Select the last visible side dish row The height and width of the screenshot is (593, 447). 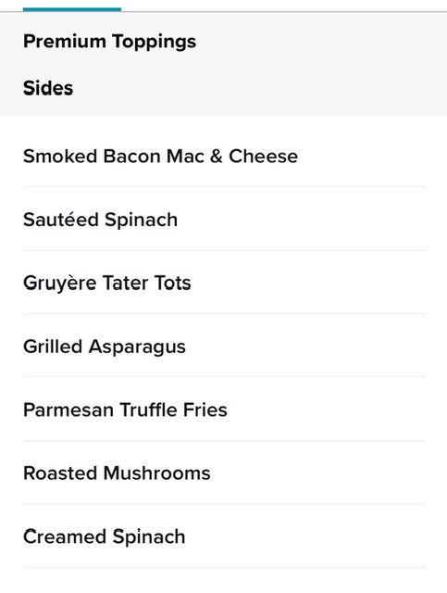coord(225,536)
